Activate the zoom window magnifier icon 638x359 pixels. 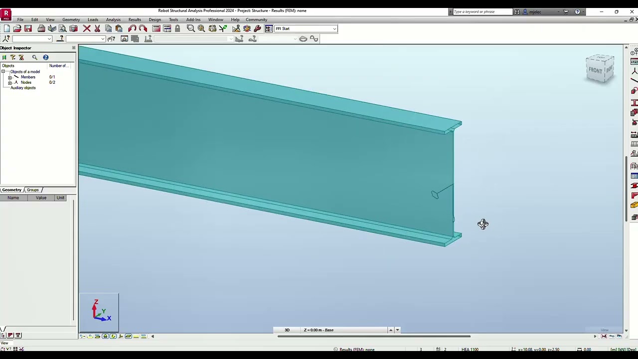(x=190, y=28)
